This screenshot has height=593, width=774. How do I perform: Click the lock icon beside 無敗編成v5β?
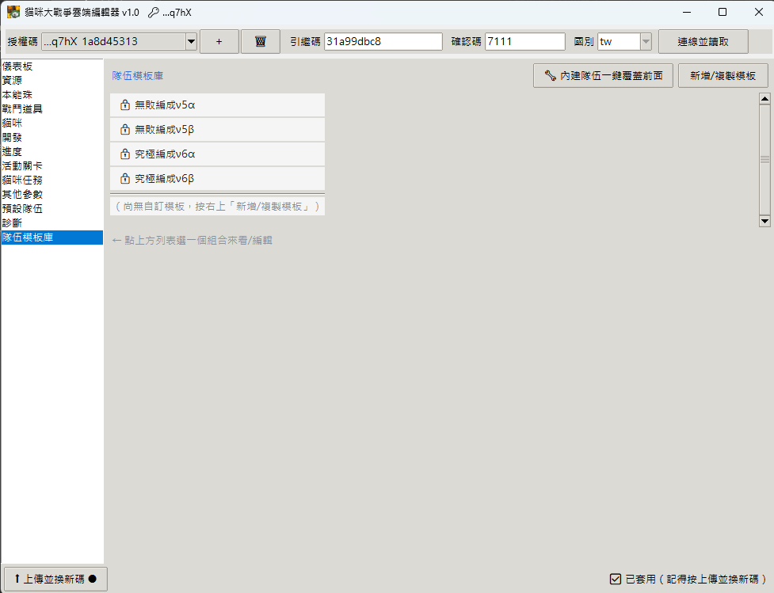(x=125, y=129)
